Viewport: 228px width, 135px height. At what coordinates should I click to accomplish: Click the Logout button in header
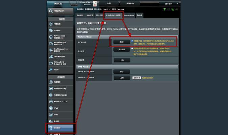click(x=109, y=3)
